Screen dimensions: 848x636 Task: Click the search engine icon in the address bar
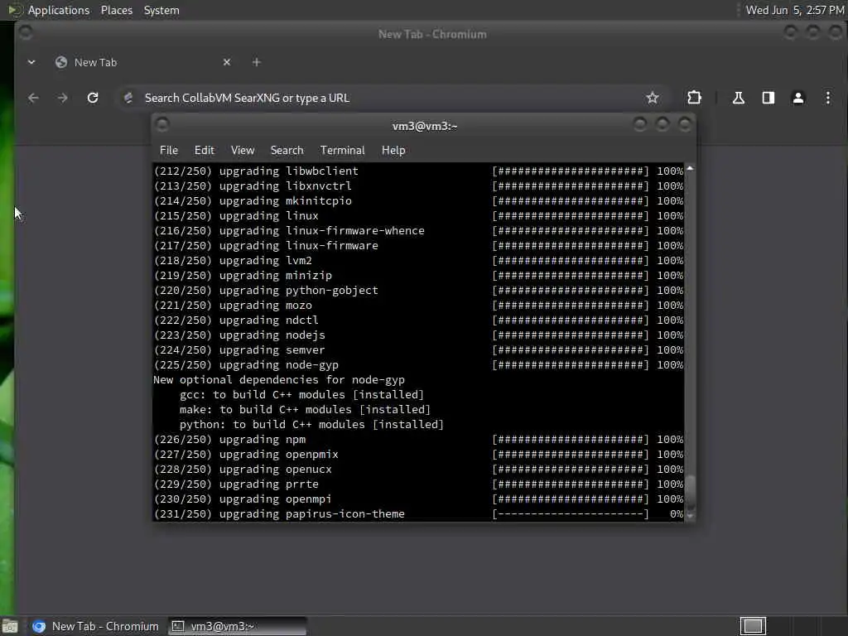tap(128, 98)
